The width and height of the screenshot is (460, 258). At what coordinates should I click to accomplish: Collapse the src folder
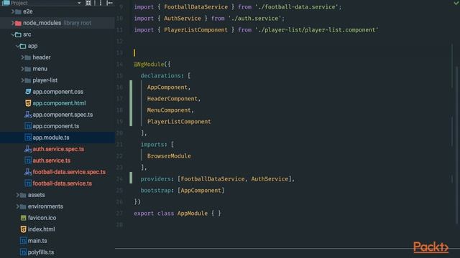pos(13,34)
